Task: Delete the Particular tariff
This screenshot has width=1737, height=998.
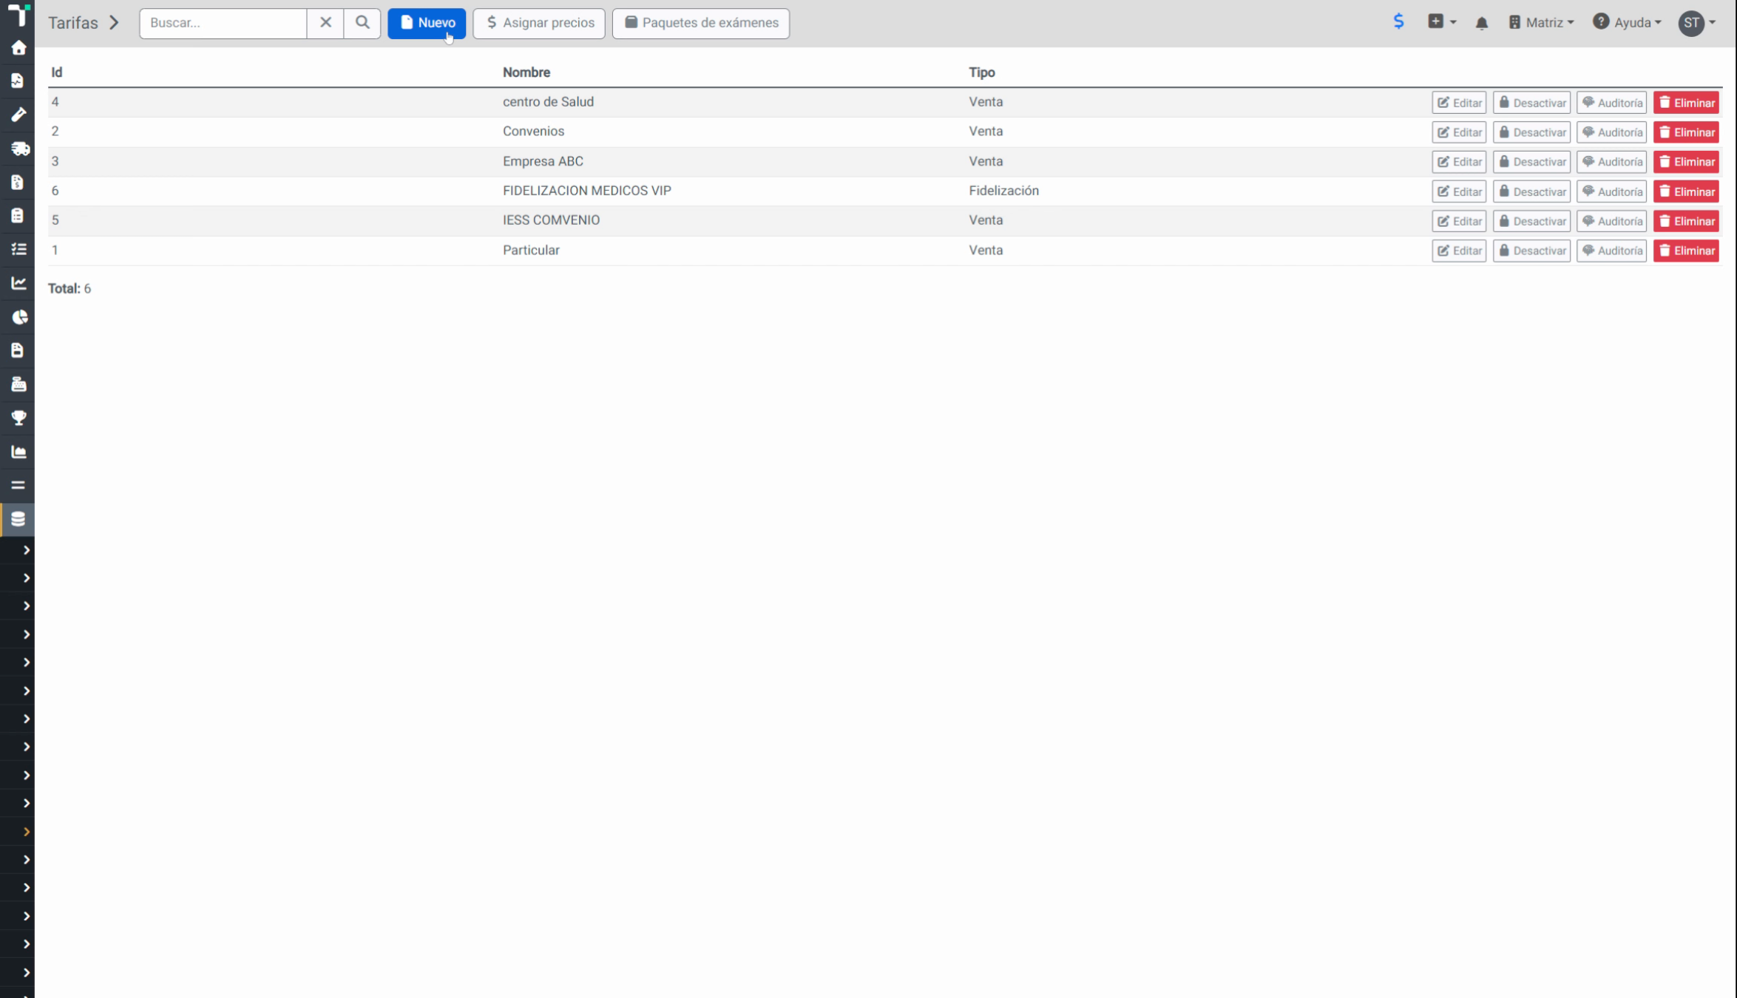Action: [x=1686, y=251]
